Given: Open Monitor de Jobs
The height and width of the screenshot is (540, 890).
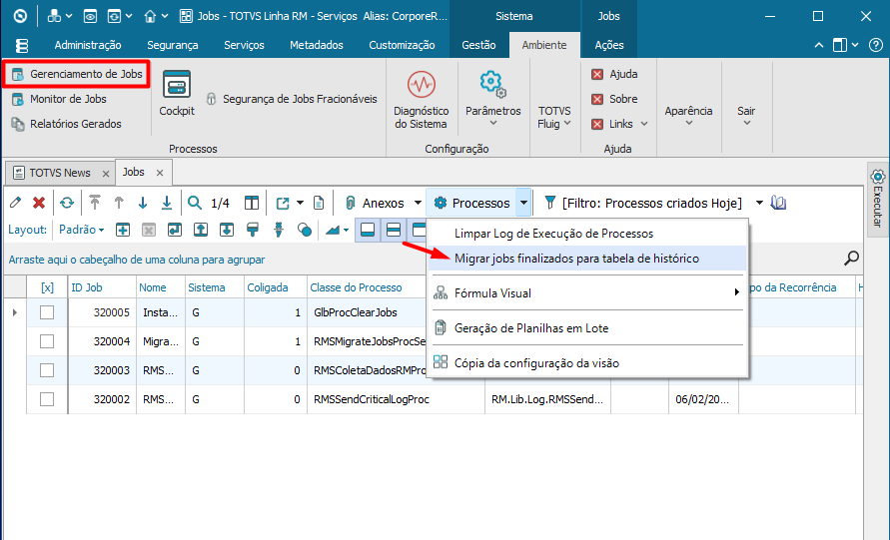Looking at the screenshot, I should point(60,99).
